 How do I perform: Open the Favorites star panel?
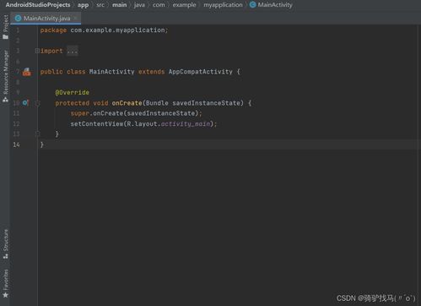tap(5, 283)
